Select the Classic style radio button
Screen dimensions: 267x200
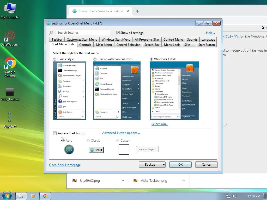click(x=55, y=59)
